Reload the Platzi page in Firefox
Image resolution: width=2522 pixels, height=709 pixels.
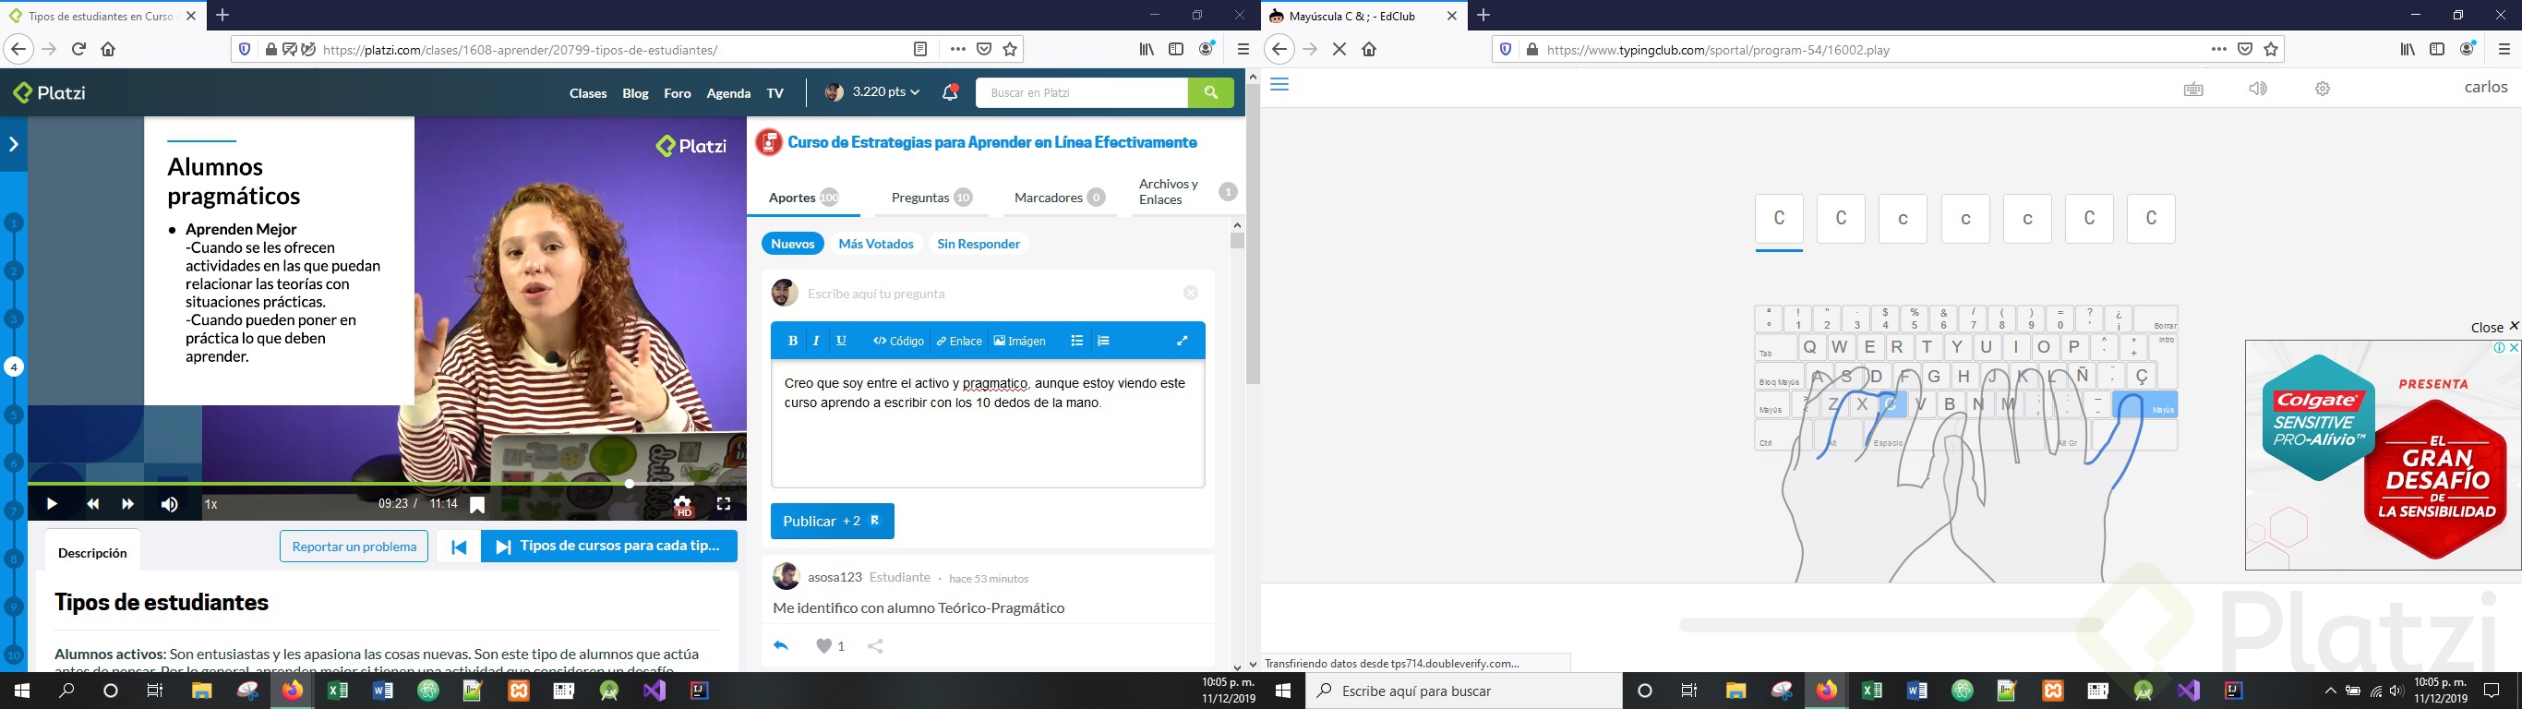79,49
